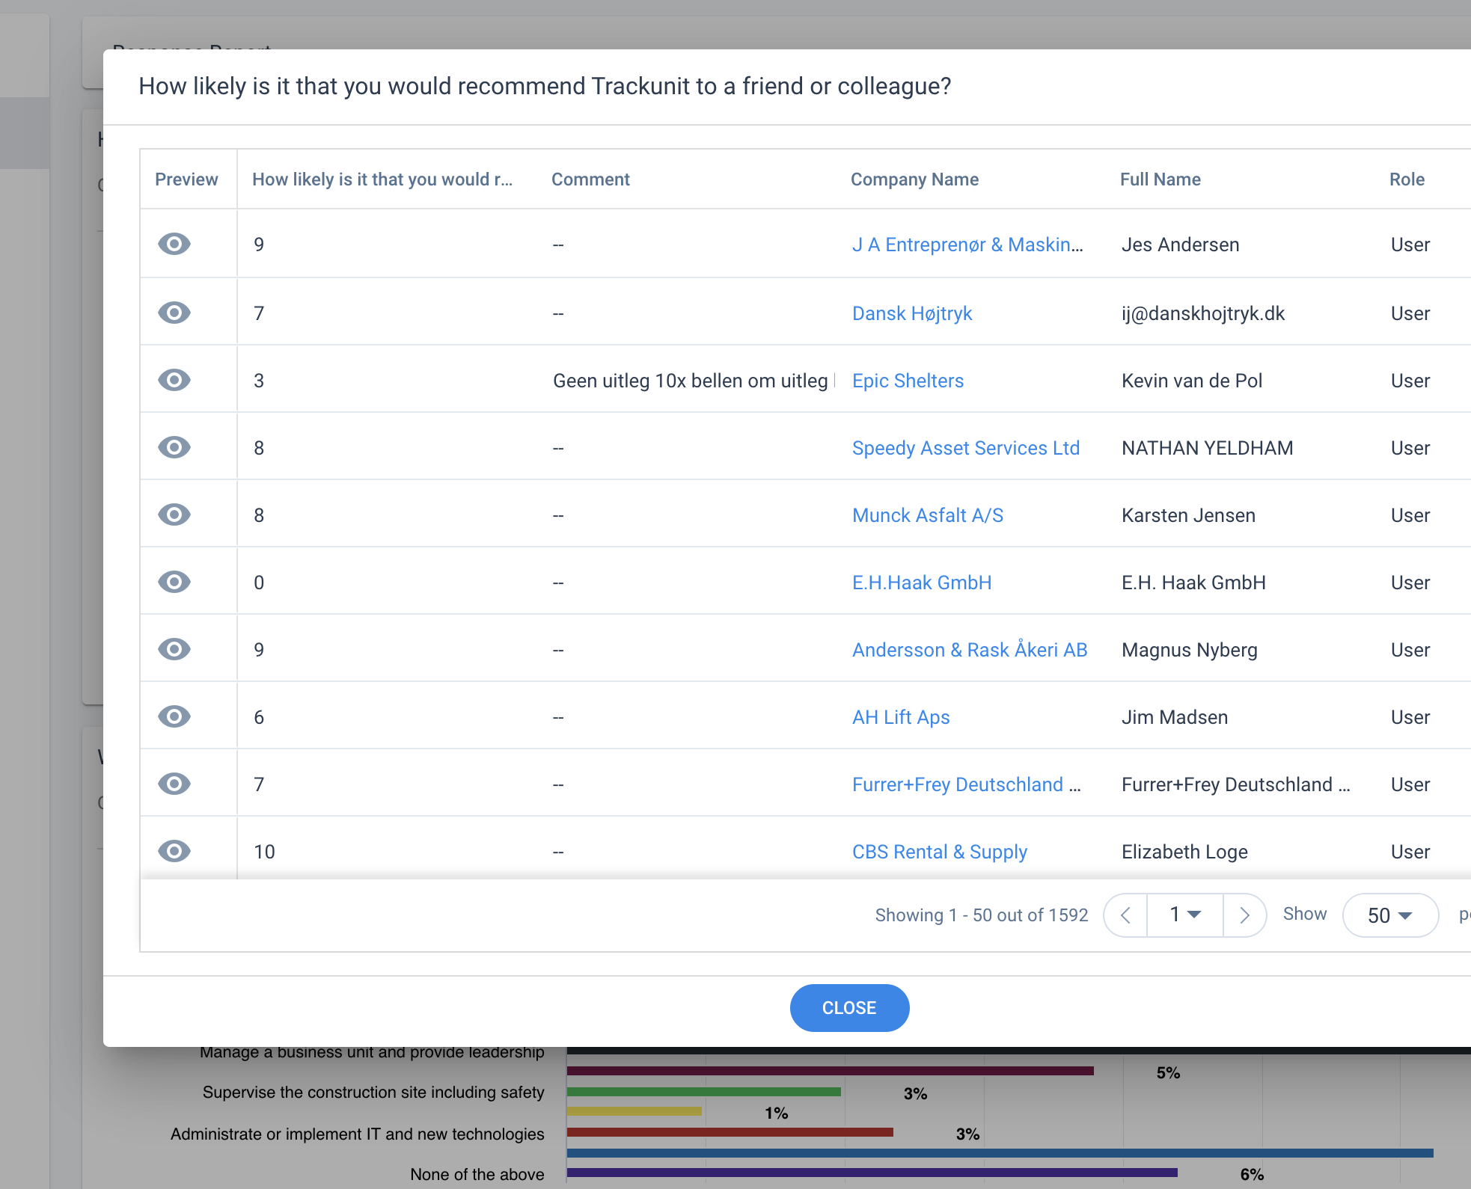Click score 0 in E.H.Haak GmbH row
The height and width of the screenshot is (1189, 1471).
259,583
